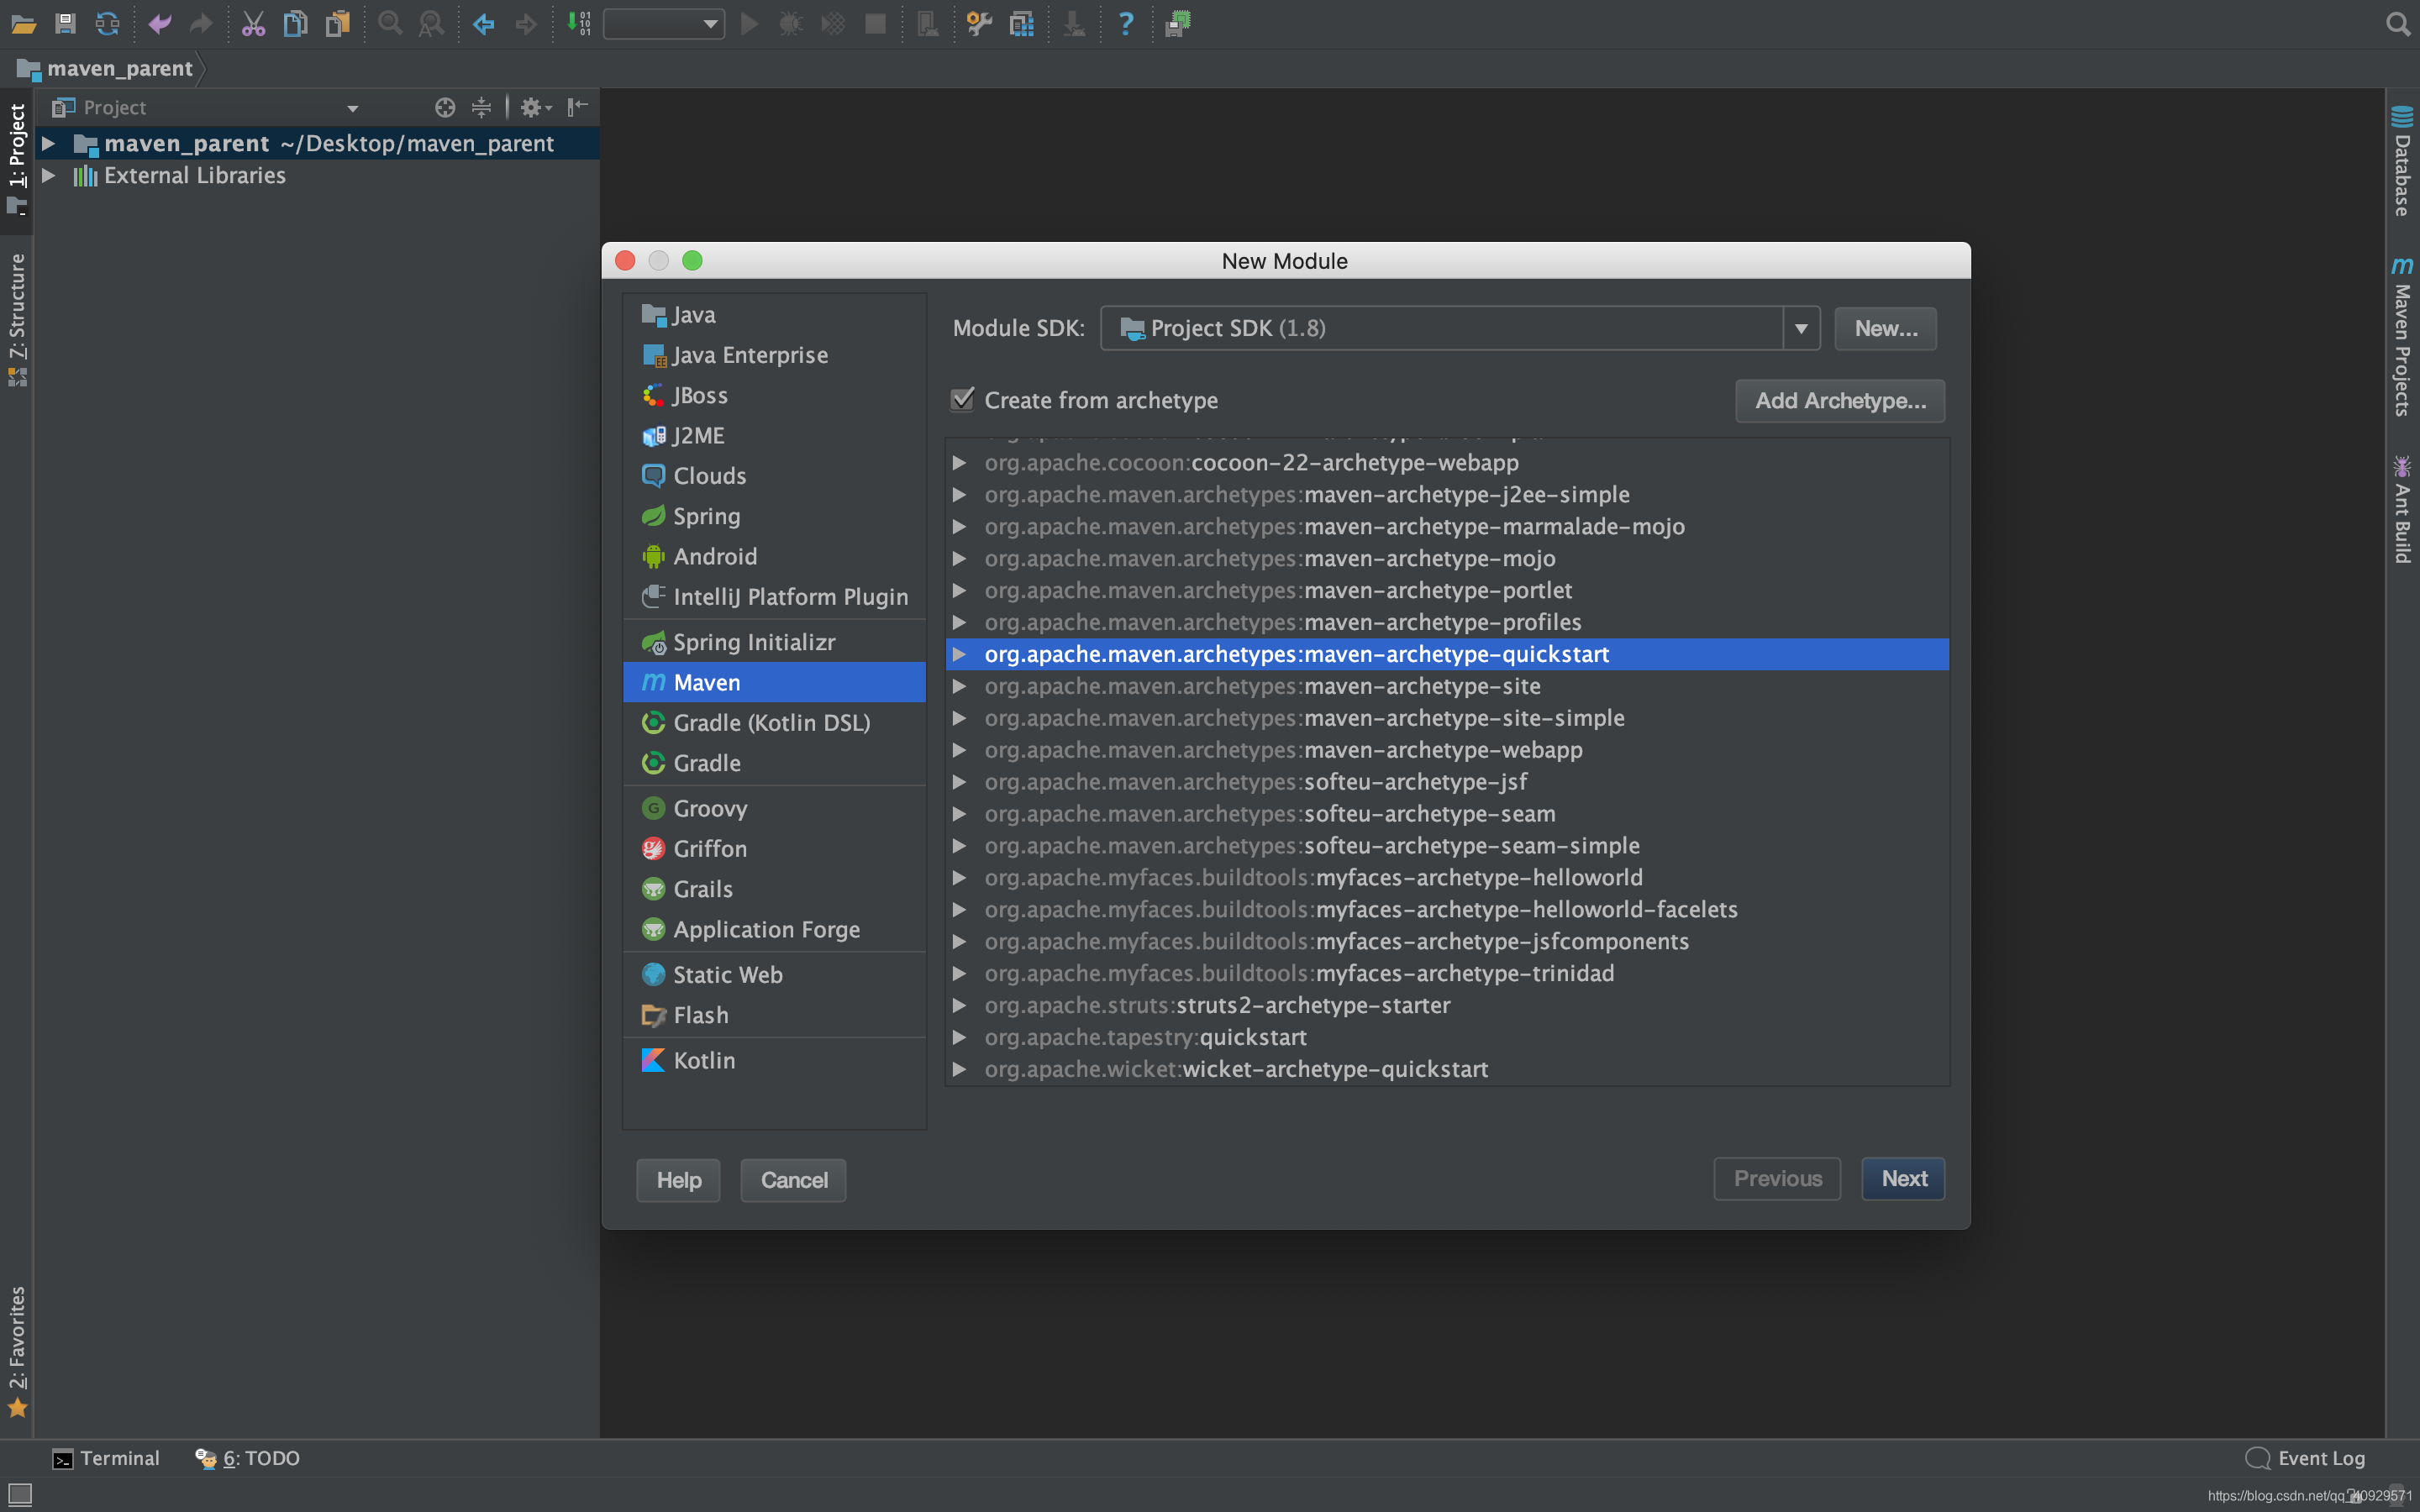
Task: Click the Collapse All icon in the Project panel
Action: pos(481,107)
